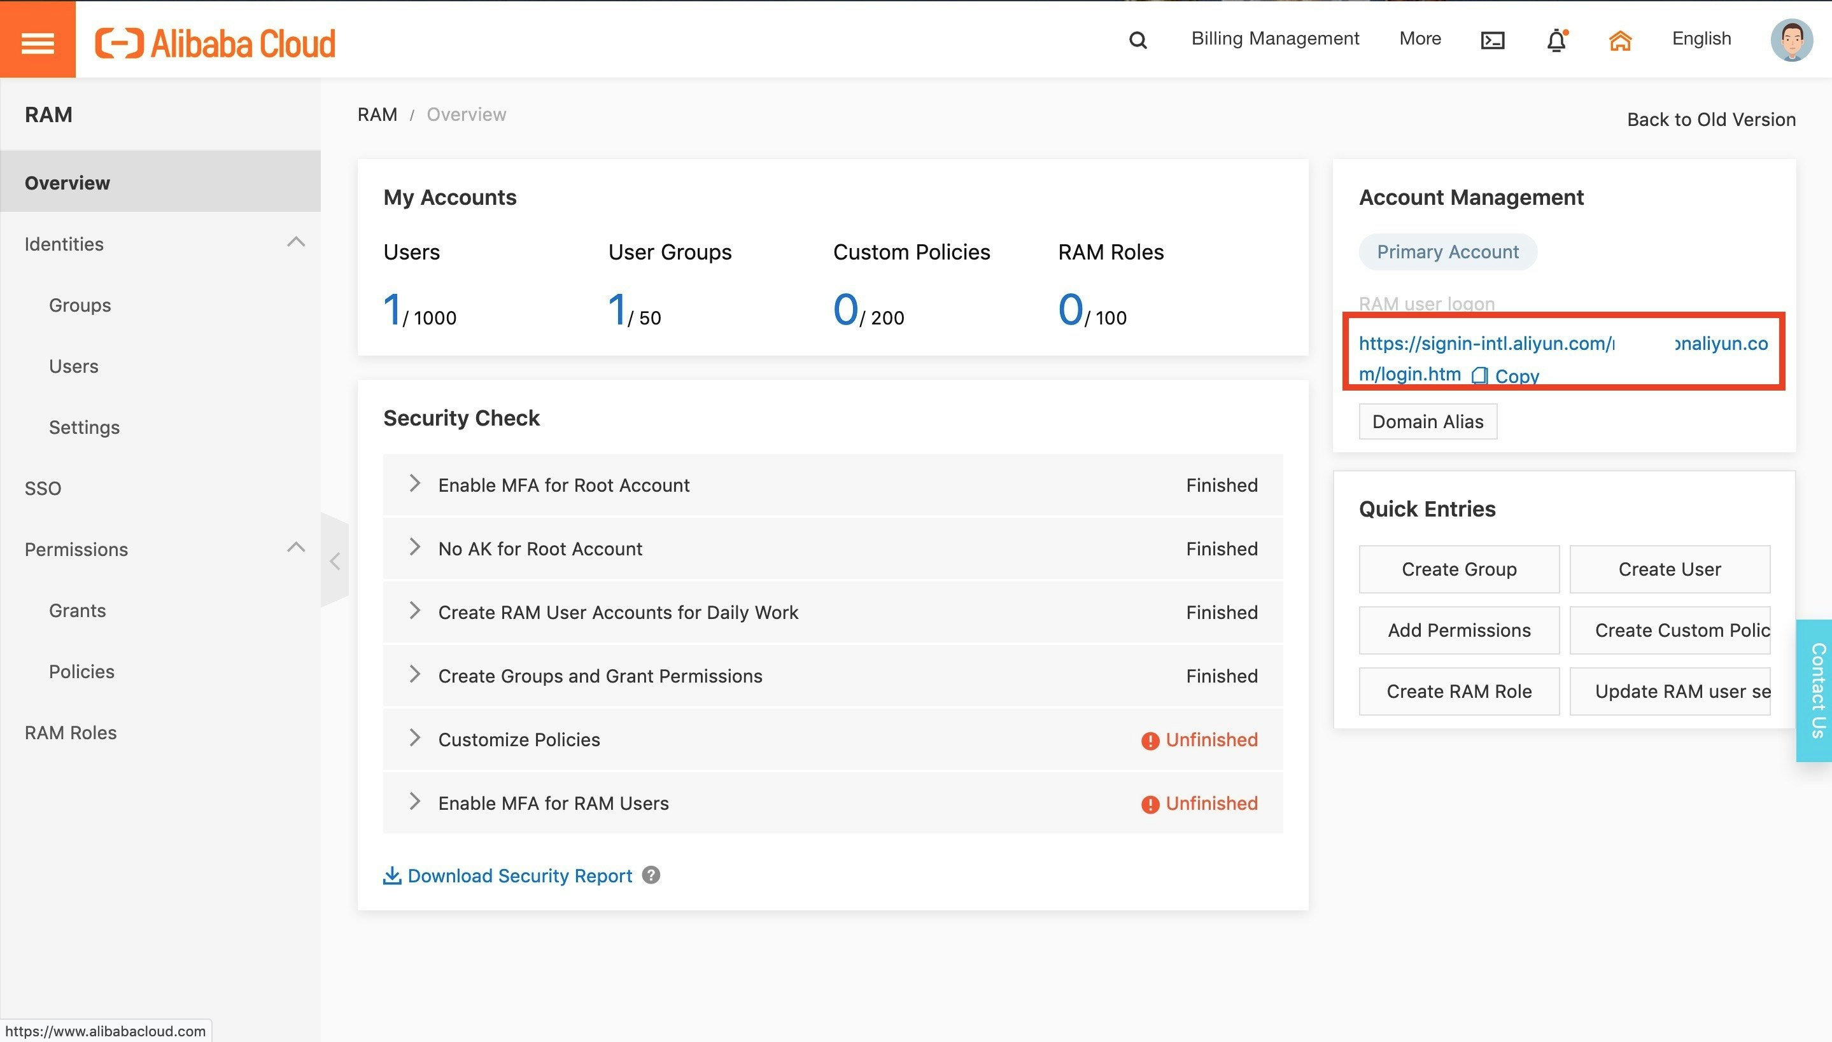
Task: Click Download Security Report link
Action: click(x=520, y=875)
